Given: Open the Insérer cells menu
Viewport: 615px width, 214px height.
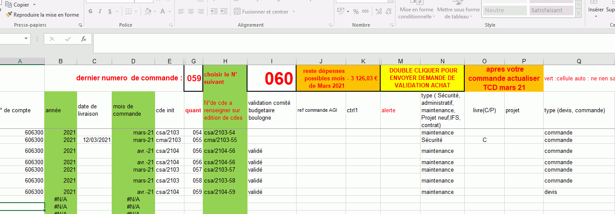Looking at the screenshot, I should click(596, 12).
